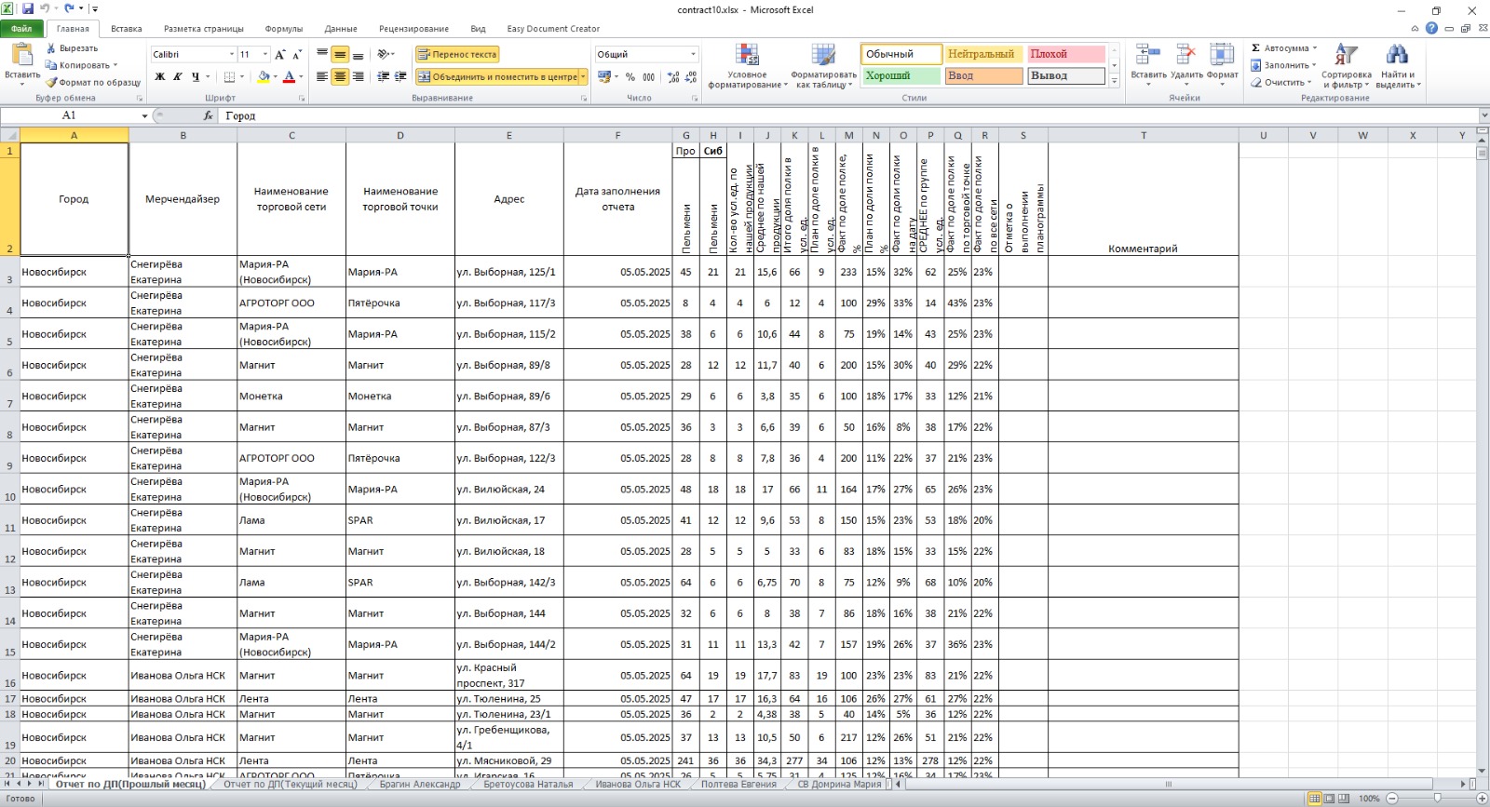The image size is (1490, 807).
Task: Apply the Плохой cell style
Action: [1065, 54]
